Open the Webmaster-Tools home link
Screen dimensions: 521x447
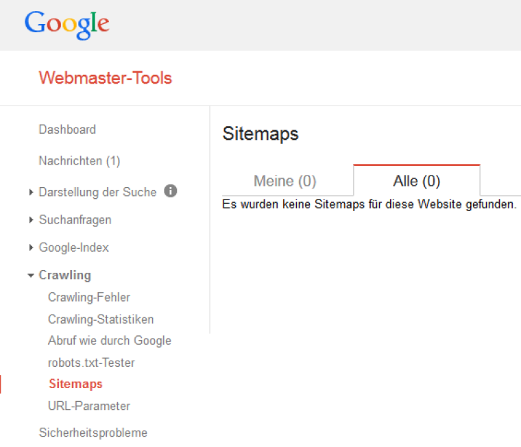(x=106, y=78)
